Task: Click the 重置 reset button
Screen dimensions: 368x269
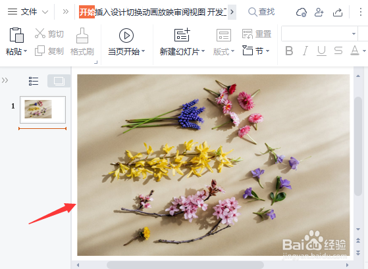Action: 257,34
